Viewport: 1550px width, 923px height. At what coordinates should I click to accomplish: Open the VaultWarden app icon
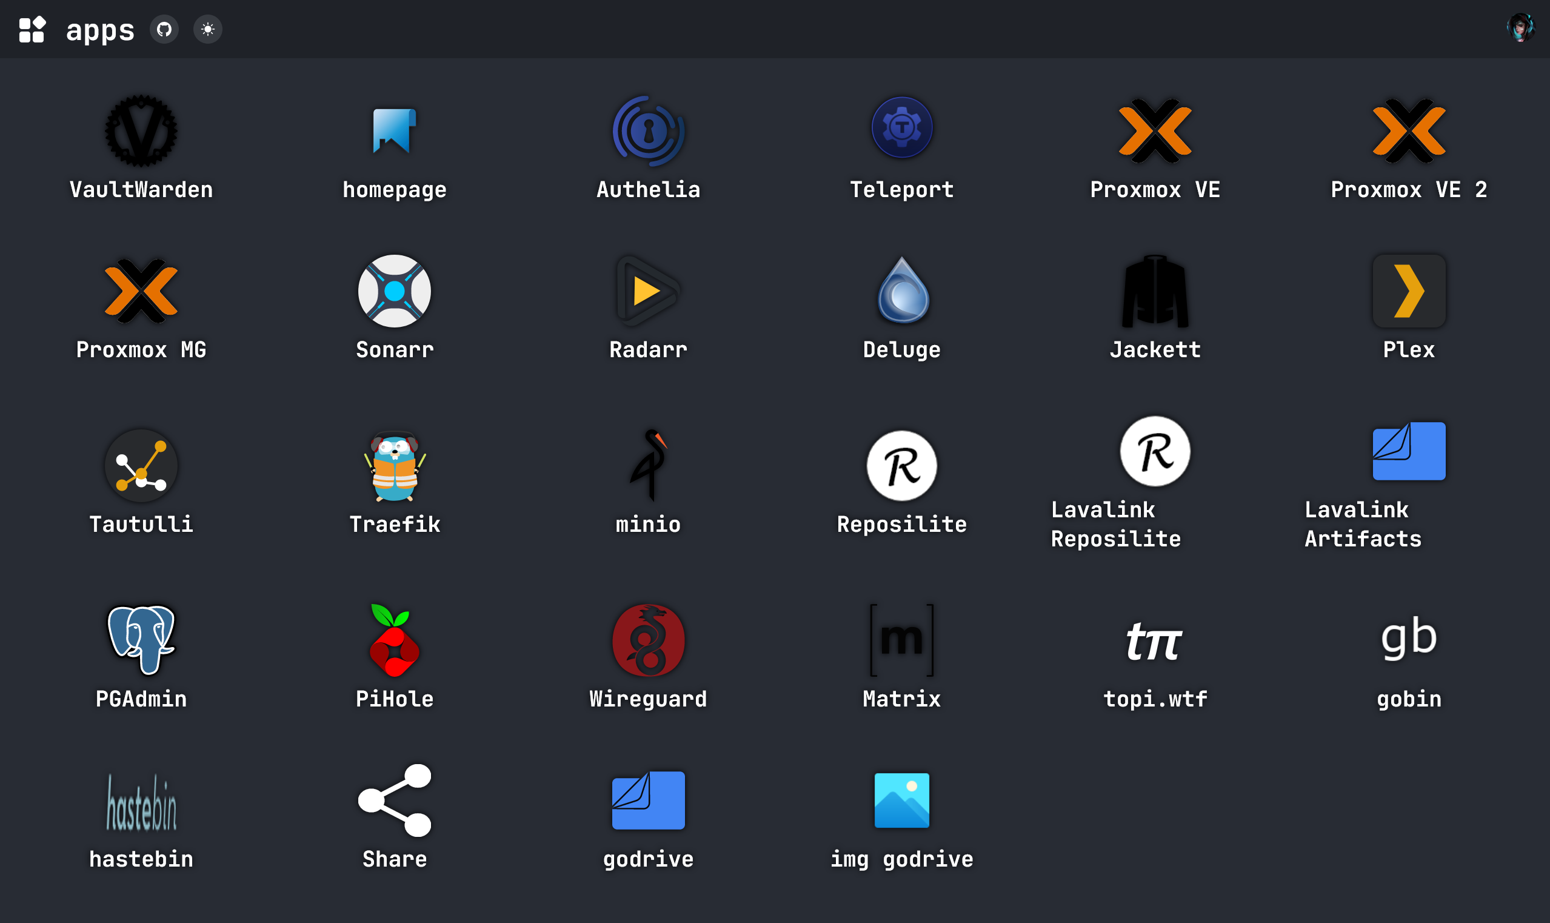[x=141, y=130]
